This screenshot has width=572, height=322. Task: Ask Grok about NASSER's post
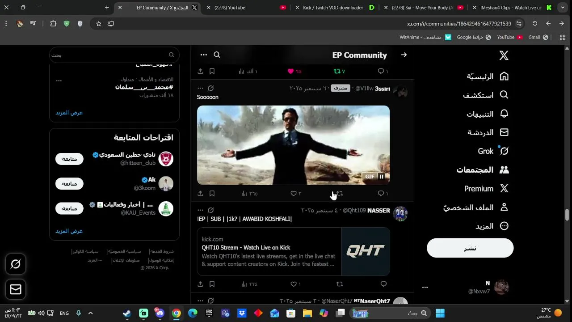point(211,210)
